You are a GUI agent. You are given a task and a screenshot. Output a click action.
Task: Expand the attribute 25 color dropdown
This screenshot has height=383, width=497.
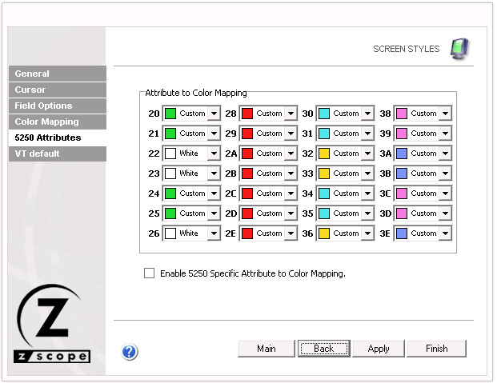214,213
